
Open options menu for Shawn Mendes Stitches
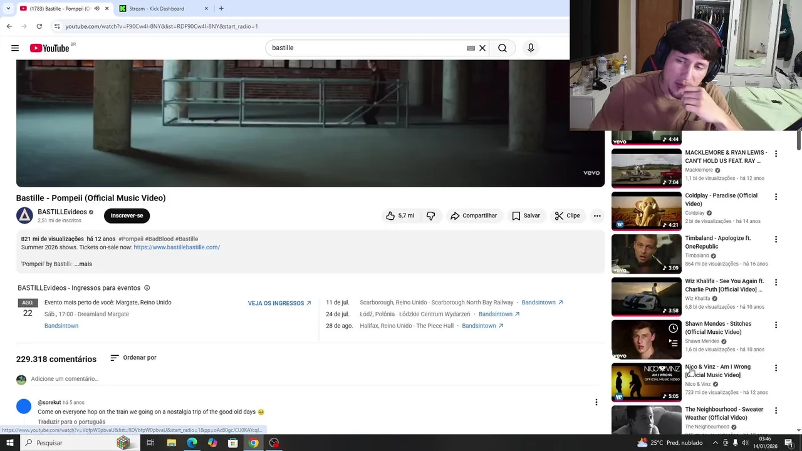[776, 325]
